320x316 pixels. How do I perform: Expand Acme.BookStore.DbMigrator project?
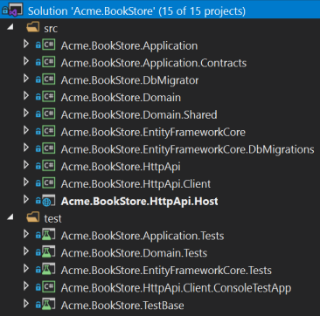[x=26, y=79]
